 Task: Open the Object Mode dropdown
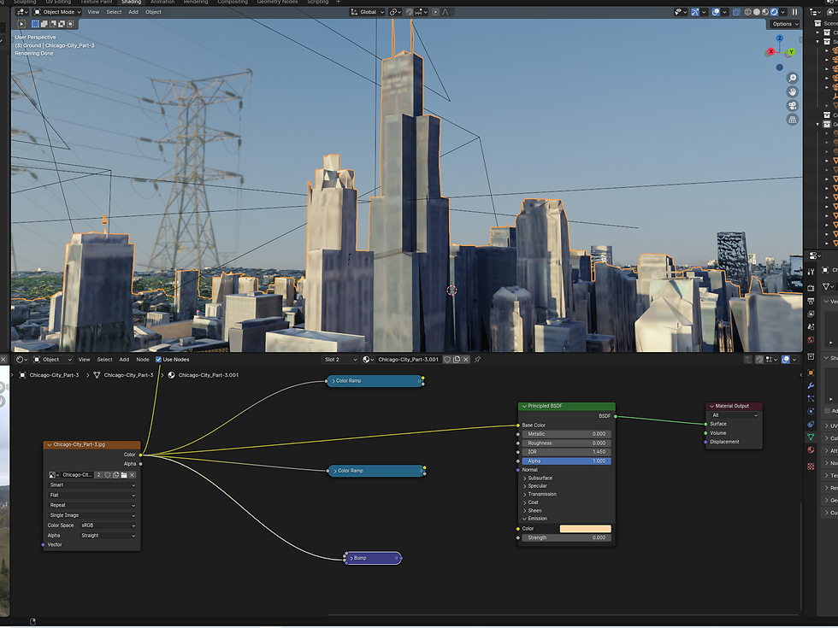coord(57,12)
